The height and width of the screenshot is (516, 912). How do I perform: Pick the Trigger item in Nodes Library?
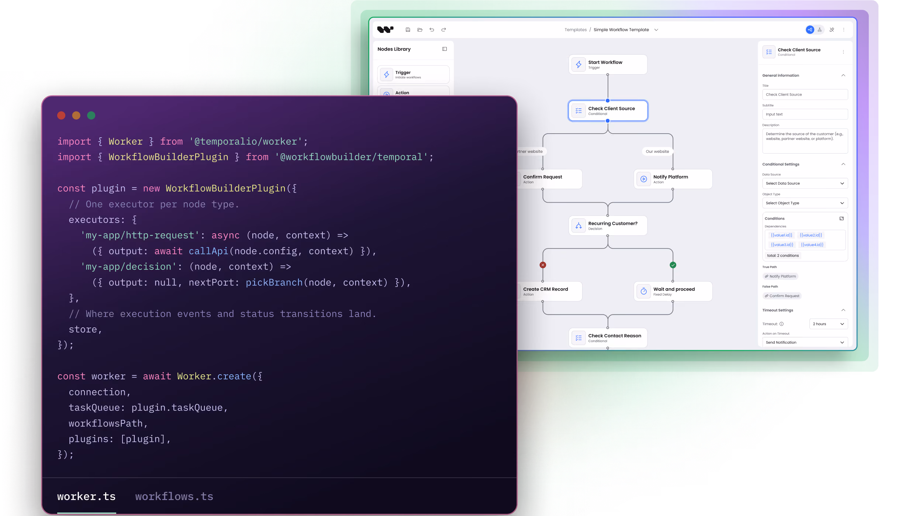click(413, 75)
